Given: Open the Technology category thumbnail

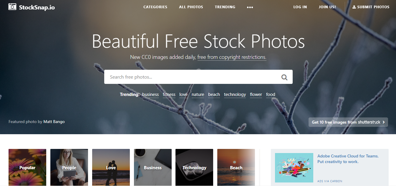Looking at the screenshot, I should 194,167.
